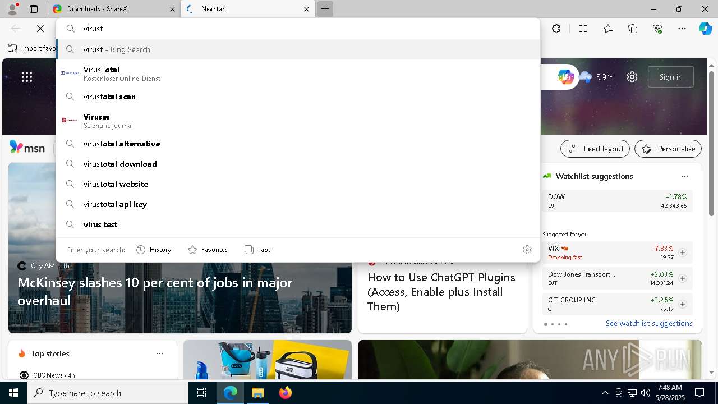Open Windows Start menu
718x404 pixels.
(x=13, y=393)
